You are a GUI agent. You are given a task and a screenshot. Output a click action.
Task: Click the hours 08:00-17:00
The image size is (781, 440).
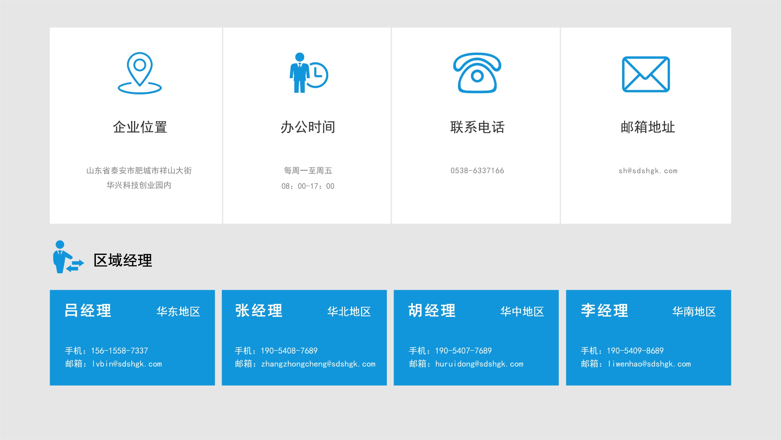[308, 186]
